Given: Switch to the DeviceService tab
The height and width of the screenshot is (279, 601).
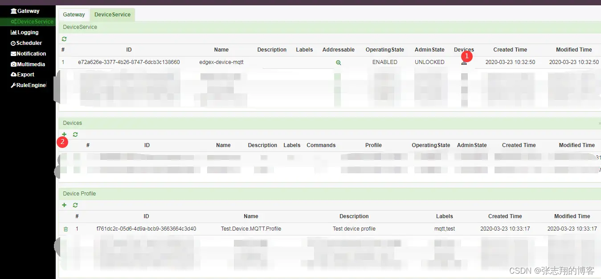Looking at the screenshot, I should [x=112, y=15].
